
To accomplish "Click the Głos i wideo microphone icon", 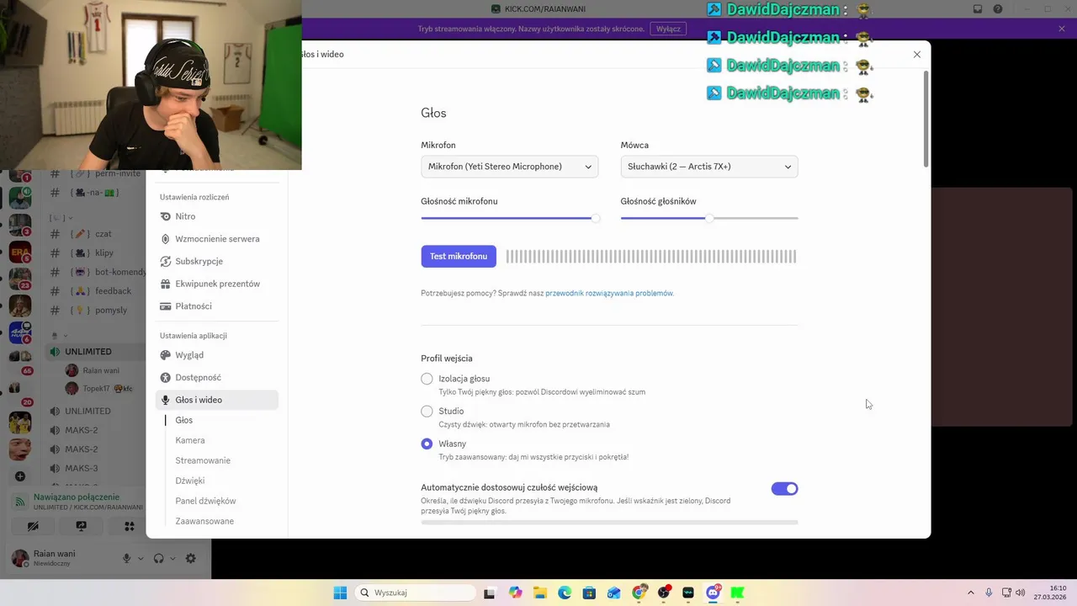I will [166, 400].
